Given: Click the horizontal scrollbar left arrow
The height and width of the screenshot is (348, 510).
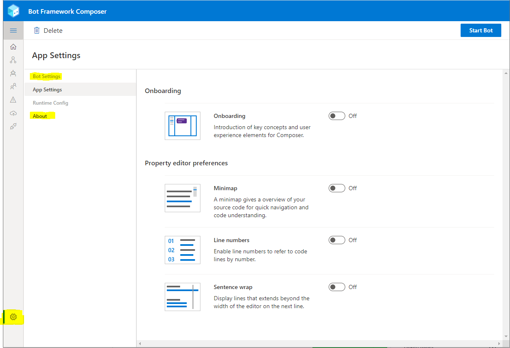Looking at the screenshot, I should (x=140, y=344).
